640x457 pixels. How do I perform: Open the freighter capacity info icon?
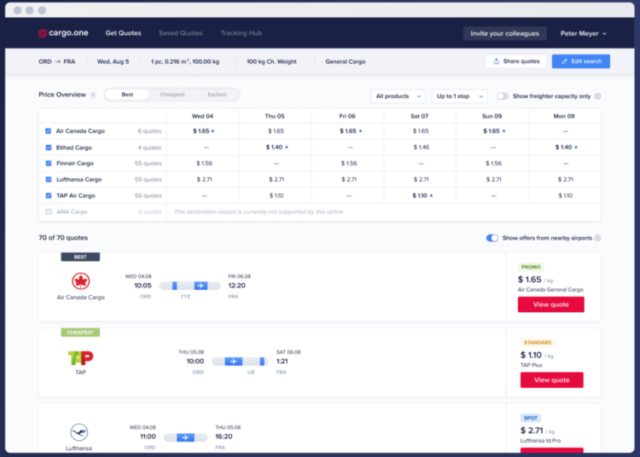(597, 96)
